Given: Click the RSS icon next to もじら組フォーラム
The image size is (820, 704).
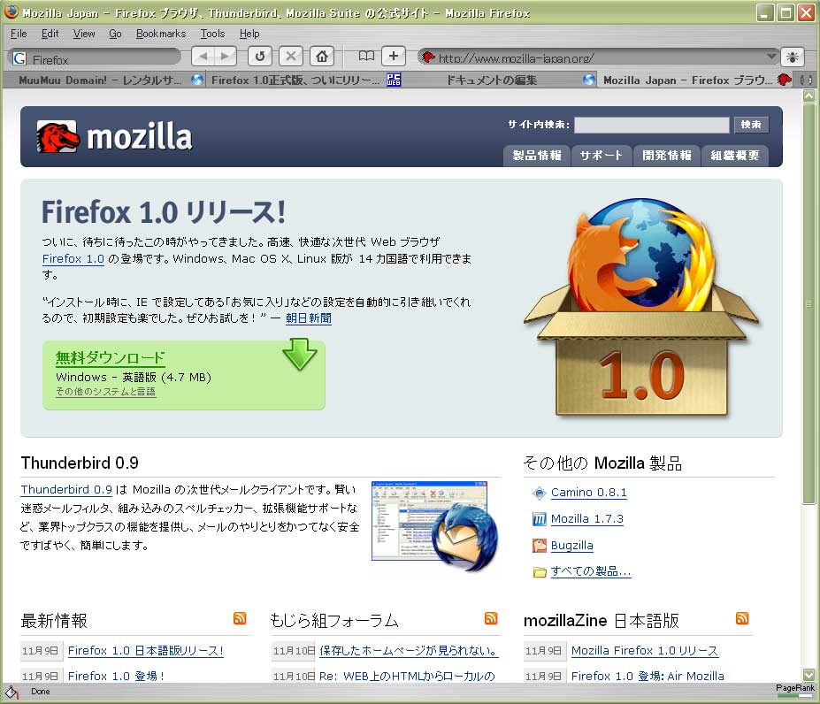Looking at the screenshot, I should (491, 618).
